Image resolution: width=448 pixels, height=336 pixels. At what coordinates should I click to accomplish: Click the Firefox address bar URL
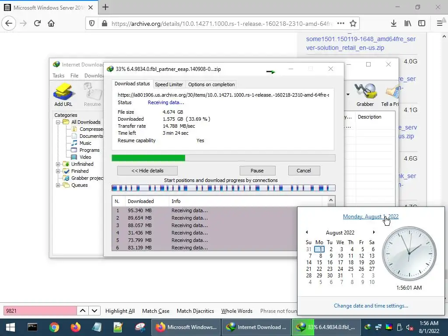tap(221, 24)
